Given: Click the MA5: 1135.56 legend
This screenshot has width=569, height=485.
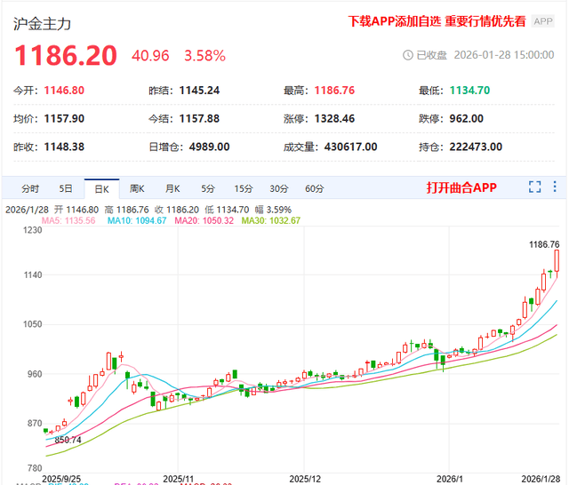Looking at the screenshot, I should pos(68,220).
